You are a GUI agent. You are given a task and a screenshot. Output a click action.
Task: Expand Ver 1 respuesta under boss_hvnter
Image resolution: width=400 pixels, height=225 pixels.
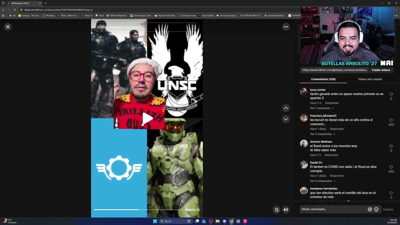[322, 108]
